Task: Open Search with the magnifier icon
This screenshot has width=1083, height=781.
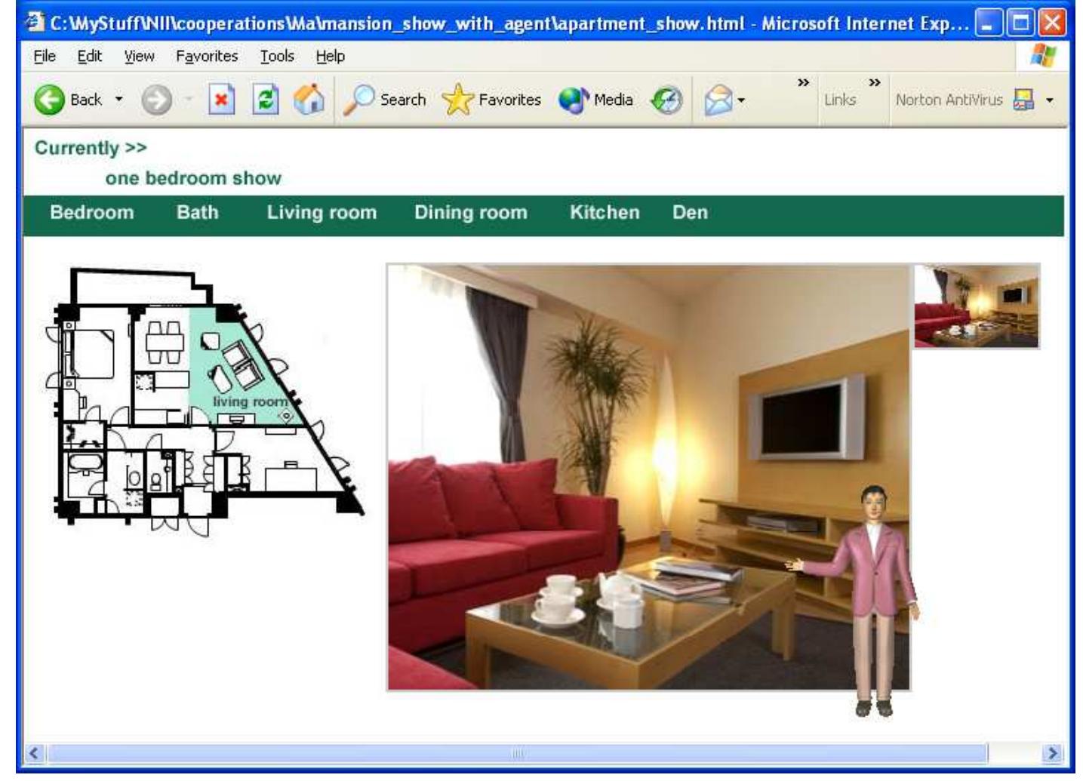Action: coord(360,99)
